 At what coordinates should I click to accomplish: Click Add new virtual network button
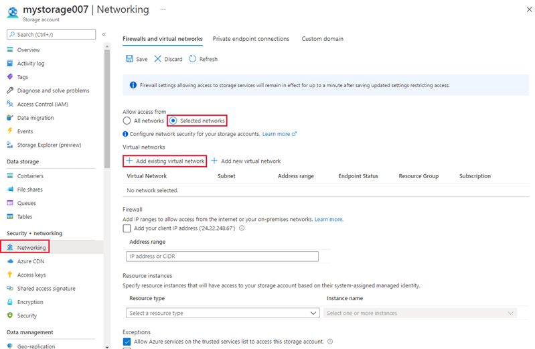[246, 161]
